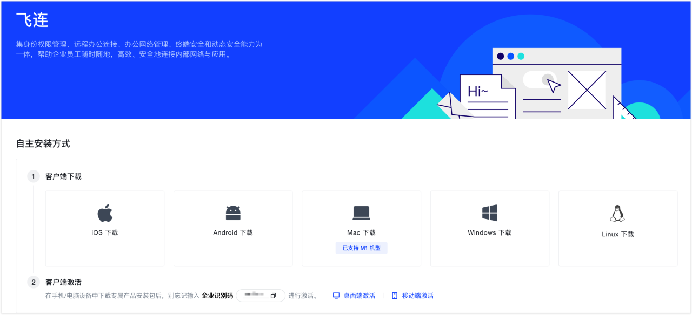Open the Mac 下载 label
692x315 pixels.
coord(361,233)
